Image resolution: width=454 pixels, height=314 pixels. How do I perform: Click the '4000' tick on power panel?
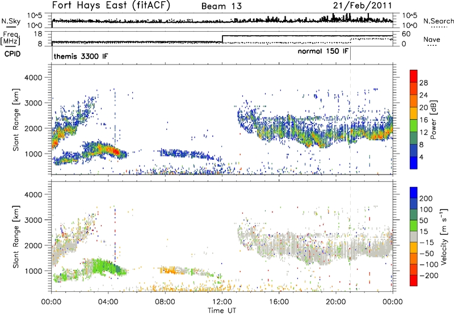[33, 78]
